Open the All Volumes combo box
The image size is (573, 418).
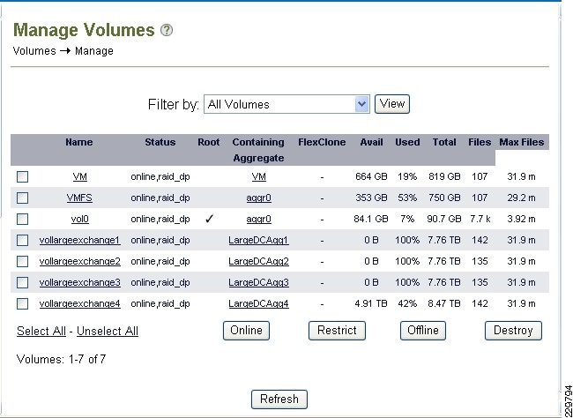286,104
